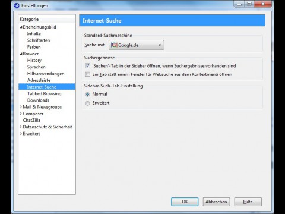Toggle 'Suchen'-Tab in der Sidebar öffnen checkbox
The image size is (285, 214).
[x=87, y=65]
